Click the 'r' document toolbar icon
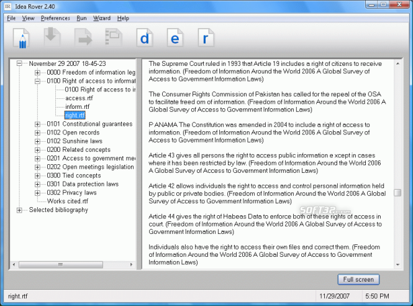Screen dimensions: 413x306 click(x=206, y=38)
